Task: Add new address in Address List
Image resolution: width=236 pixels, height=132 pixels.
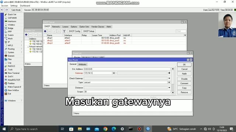Action: (26, 34)
